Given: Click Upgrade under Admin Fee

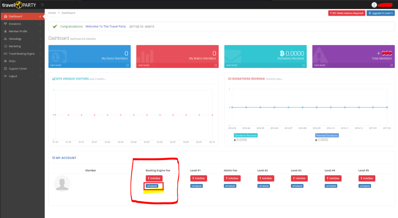Looking at the screenshot, I should tap(230, 186).
